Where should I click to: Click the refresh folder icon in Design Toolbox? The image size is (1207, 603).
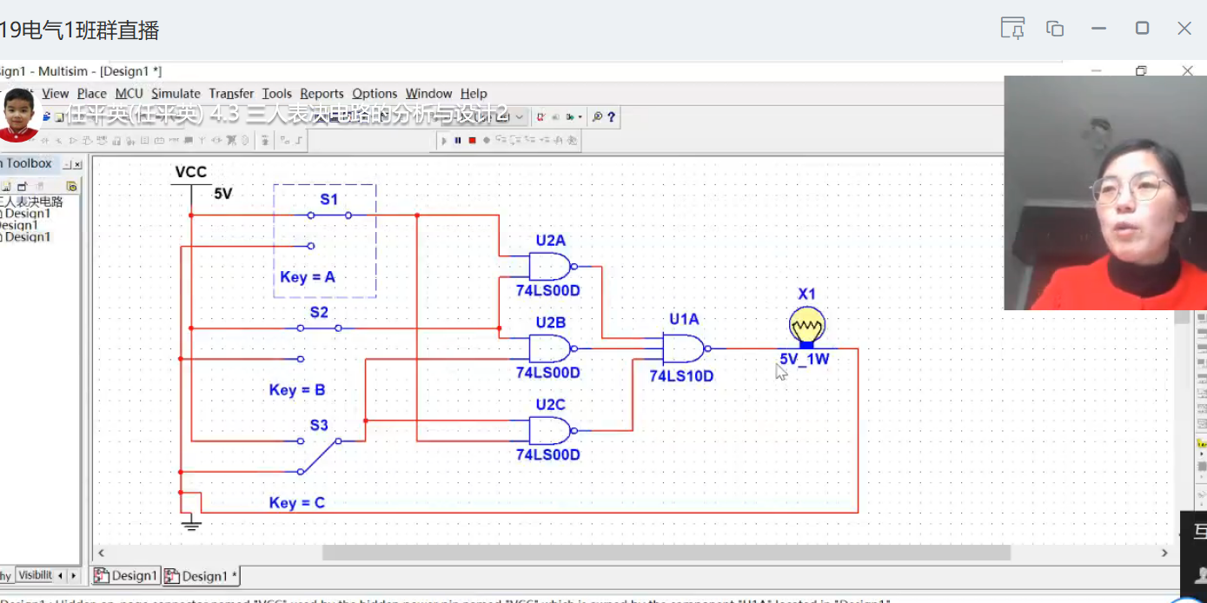click(71, 186)
